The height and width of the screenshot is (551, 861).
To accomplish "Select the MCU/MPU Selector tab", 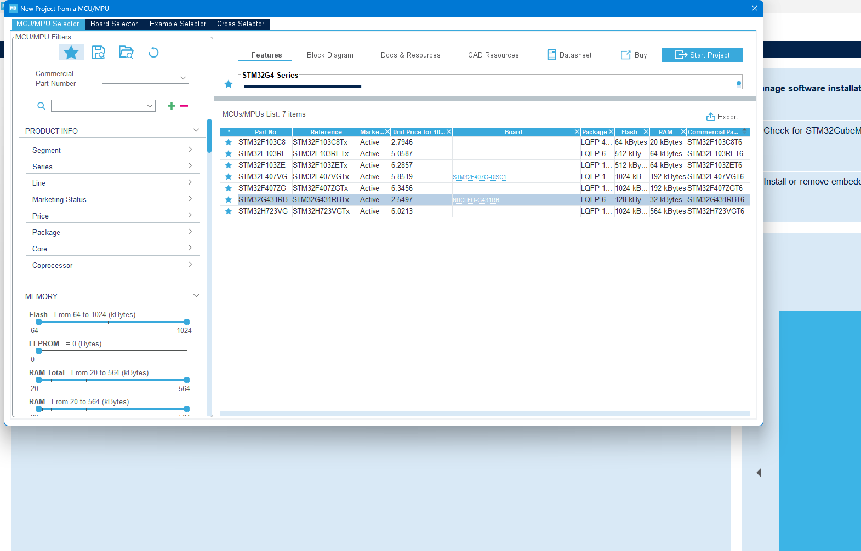I will [x=48, y=24].
